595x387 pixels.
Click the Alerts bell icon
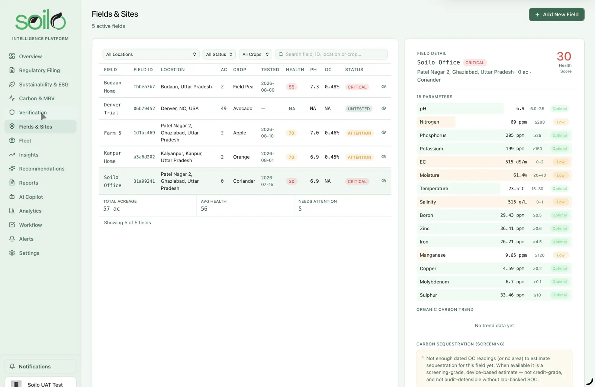12,238
